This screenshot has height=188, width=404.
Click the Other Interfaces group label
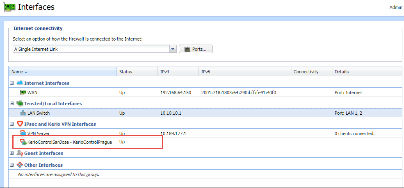pyautogui.click(x=43, y=165)
